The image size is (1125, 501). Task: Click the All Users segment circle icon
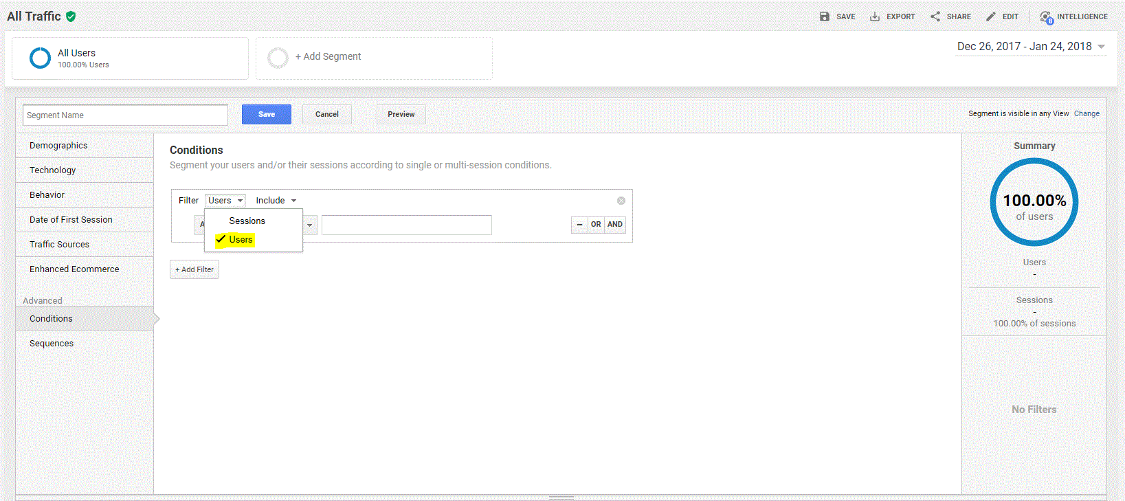click(x=41, y=58)
